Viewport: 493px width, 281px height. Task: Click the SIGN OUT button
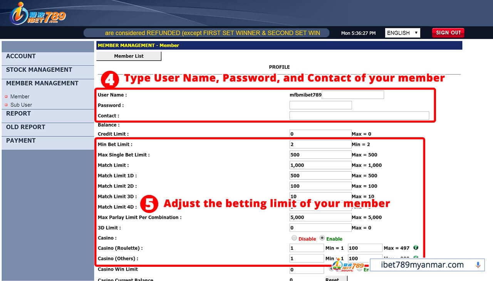448,33
